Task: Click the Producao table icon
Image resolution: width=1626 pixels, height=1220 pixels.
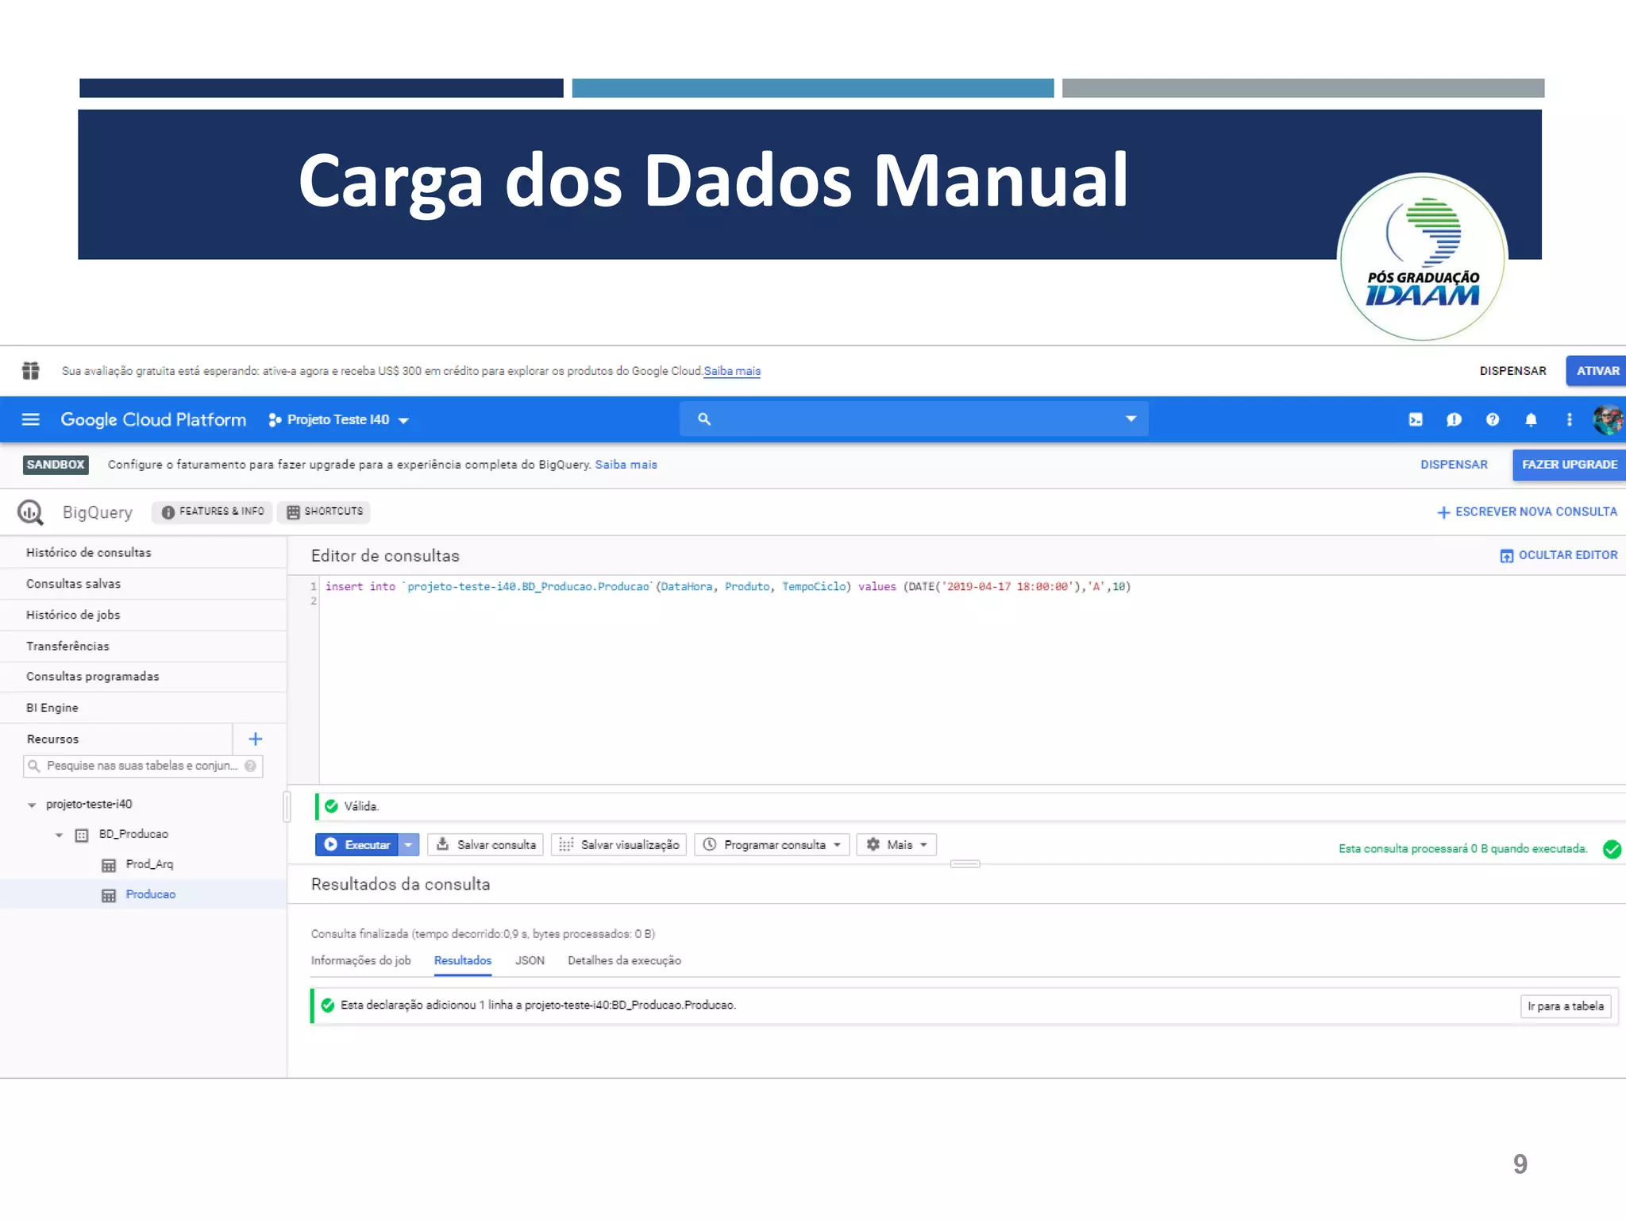Action: [109, 895]
